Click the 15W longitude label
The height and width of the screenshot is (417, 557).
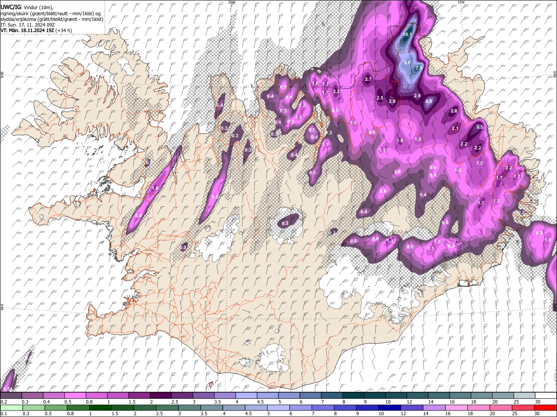pos(461,2)
